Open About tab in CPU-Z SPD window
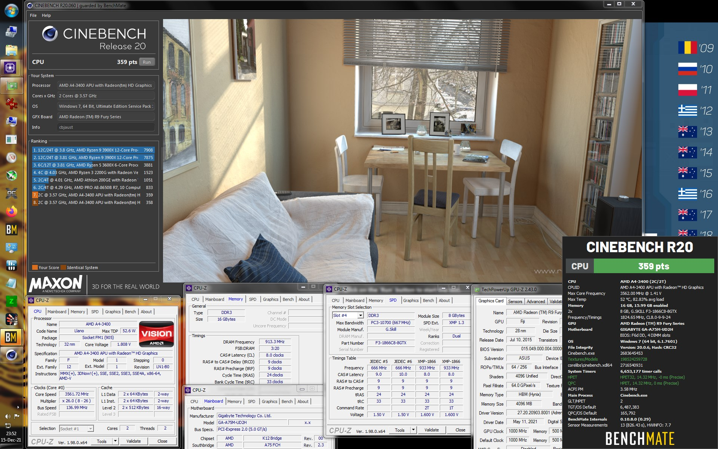718x449 pixels. point(444,300)
